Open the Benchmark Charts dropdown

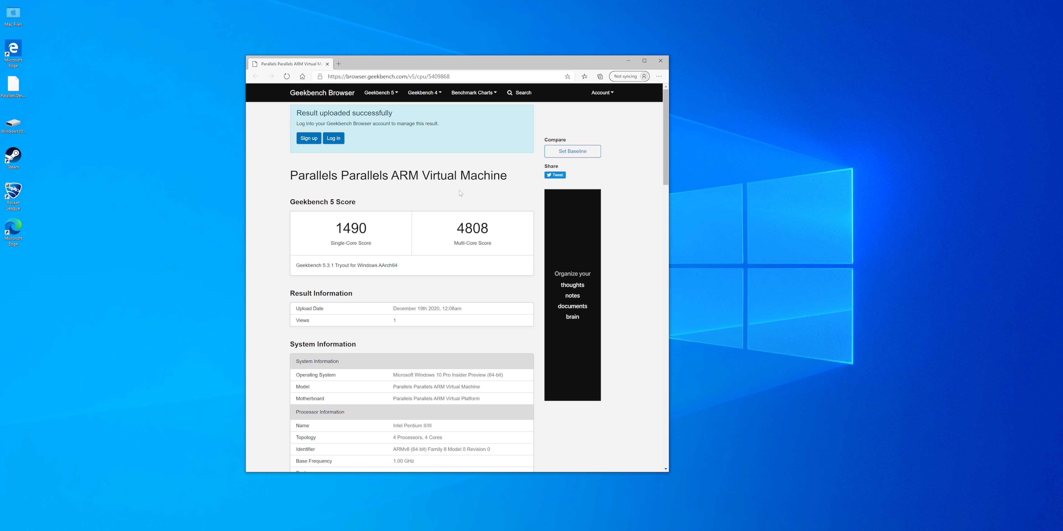pyautogui.click(x=474, y=93)
